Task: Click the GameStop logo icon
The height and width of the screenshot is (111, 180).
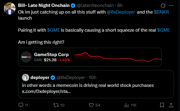Action: [26, 57]
